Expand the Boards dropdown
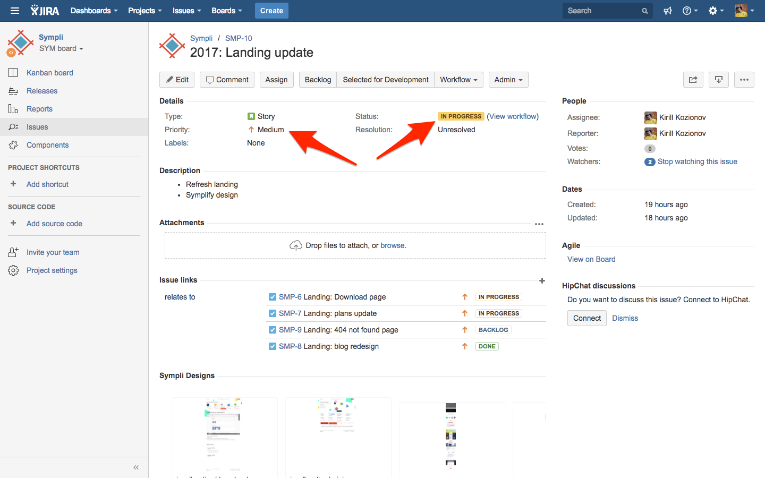 227,11
